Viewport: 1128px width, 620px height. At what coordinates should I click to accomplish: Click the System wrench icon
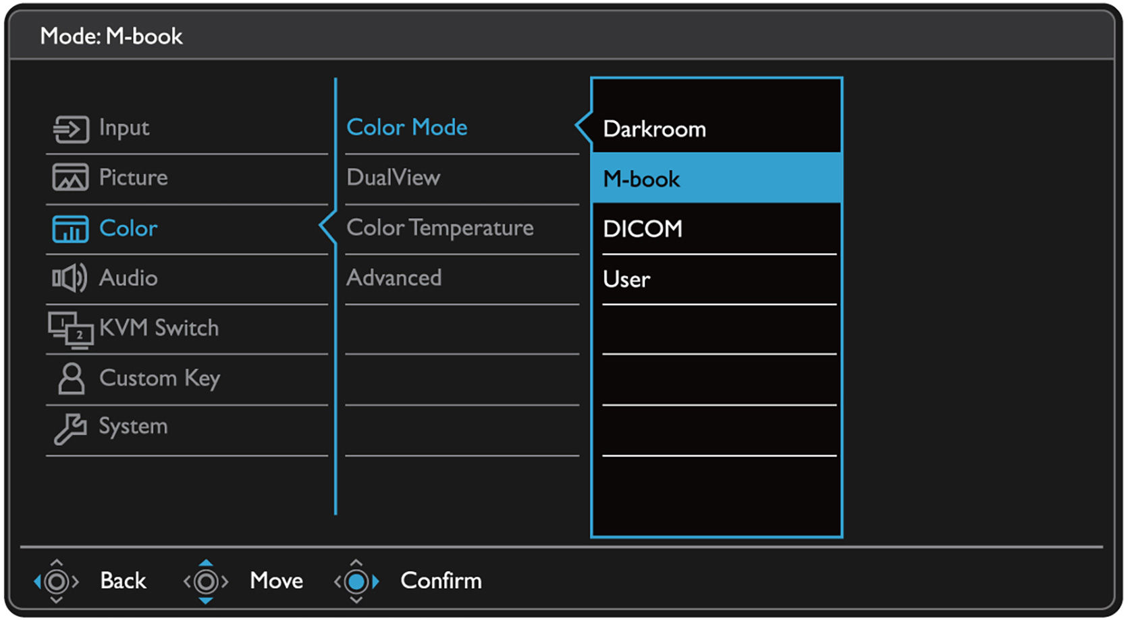pos(70,428)
